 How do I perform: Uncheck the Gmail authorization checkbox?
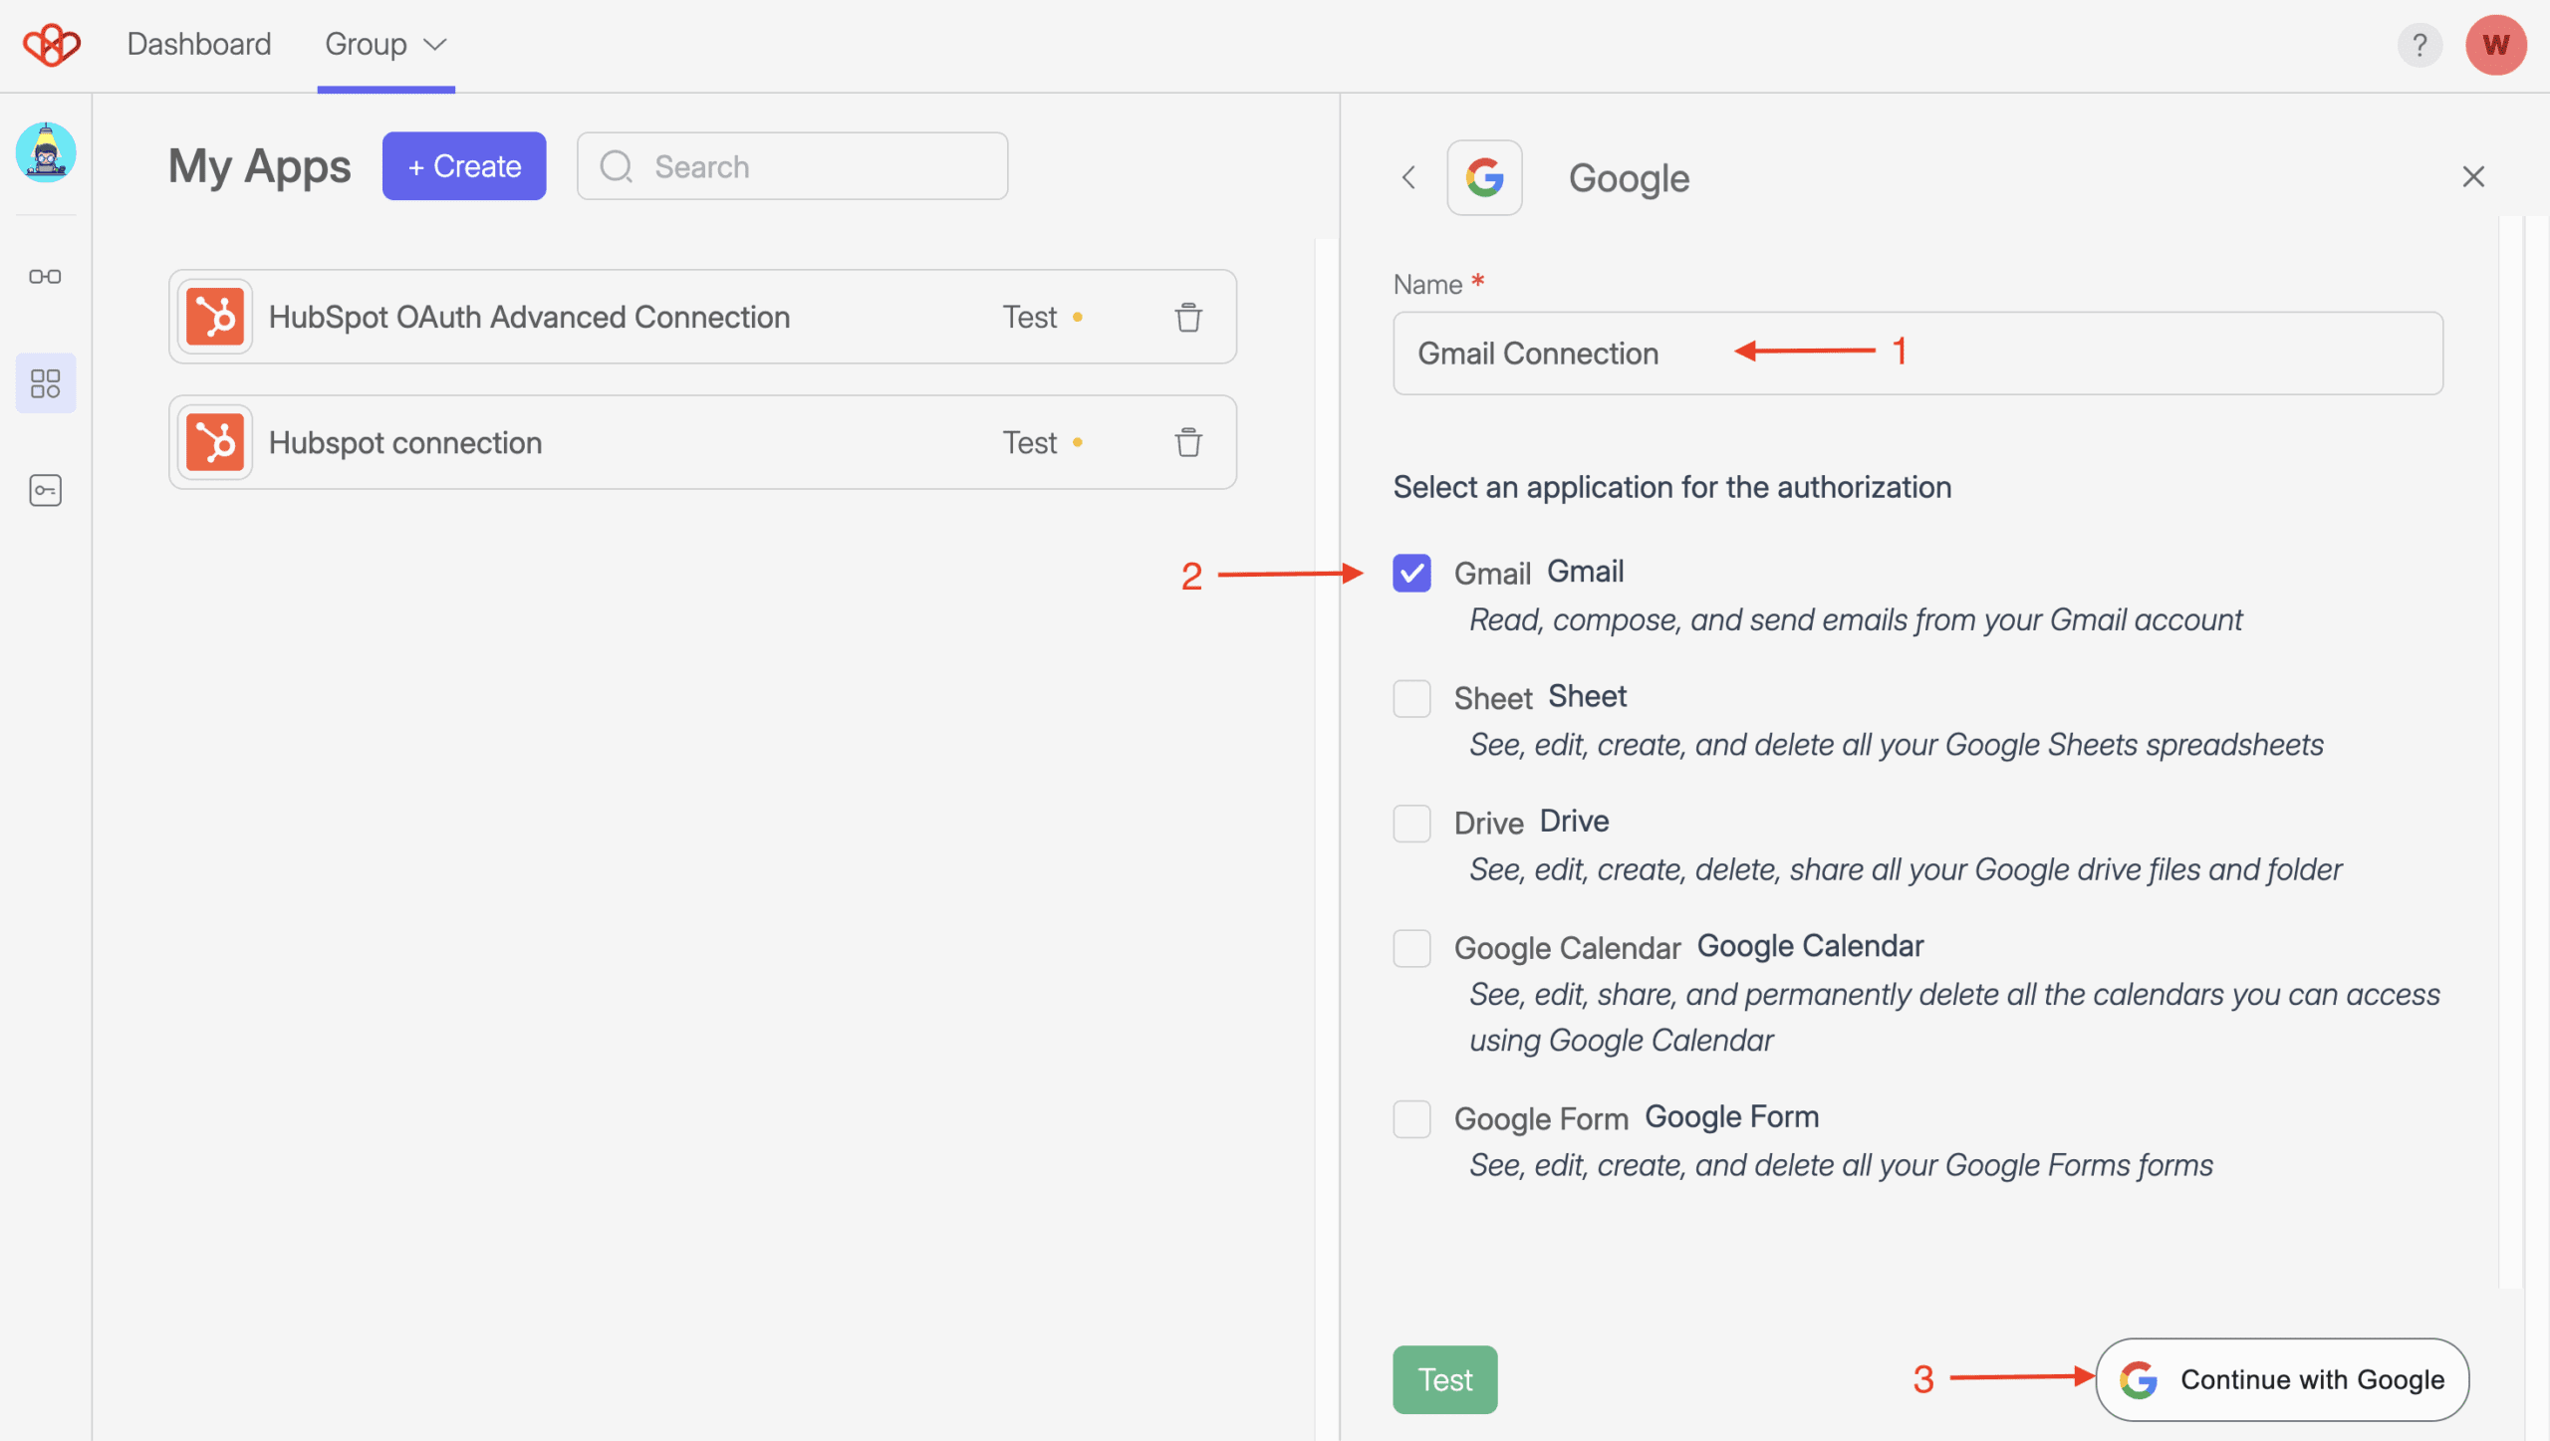click(x=1411, y=573)
